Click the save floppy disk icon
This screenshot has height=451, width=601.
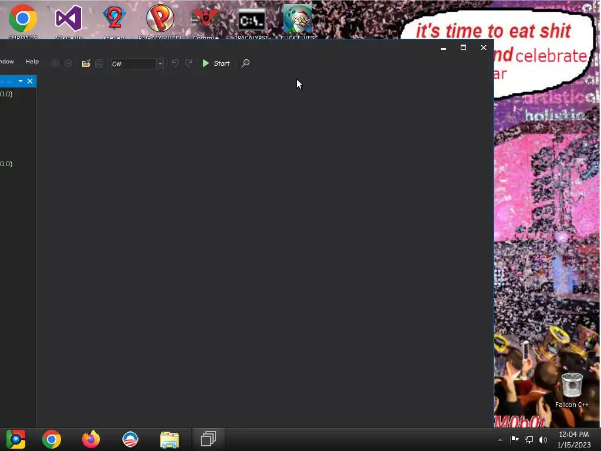coord(99,63)
